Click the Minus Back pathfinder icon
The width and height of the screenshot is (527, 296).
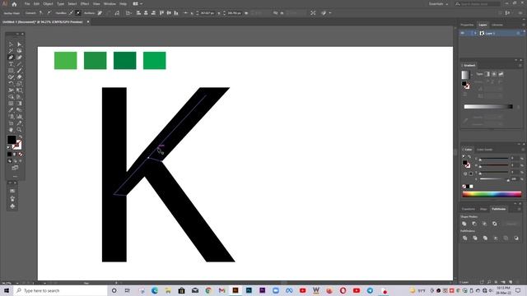point(516,238)
